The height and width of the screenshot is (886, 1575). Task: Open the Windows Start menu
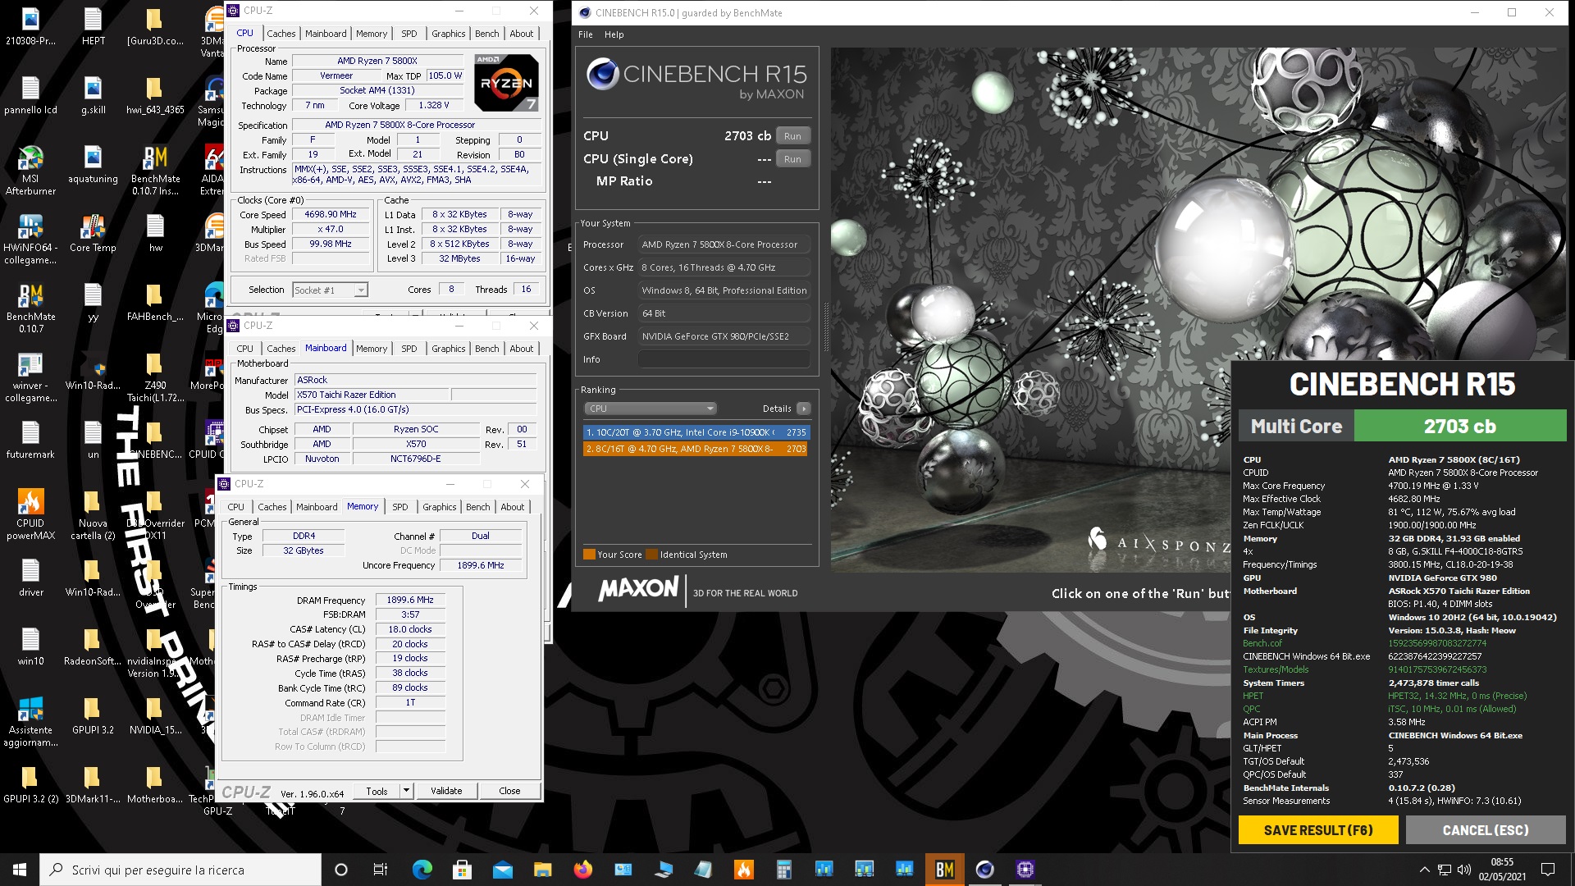(20, 870)
